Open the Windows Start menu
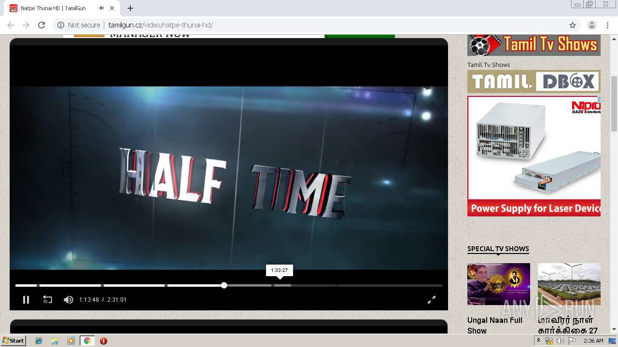The height and width of the screenshot is (347, 618). [x=13, y=341]
